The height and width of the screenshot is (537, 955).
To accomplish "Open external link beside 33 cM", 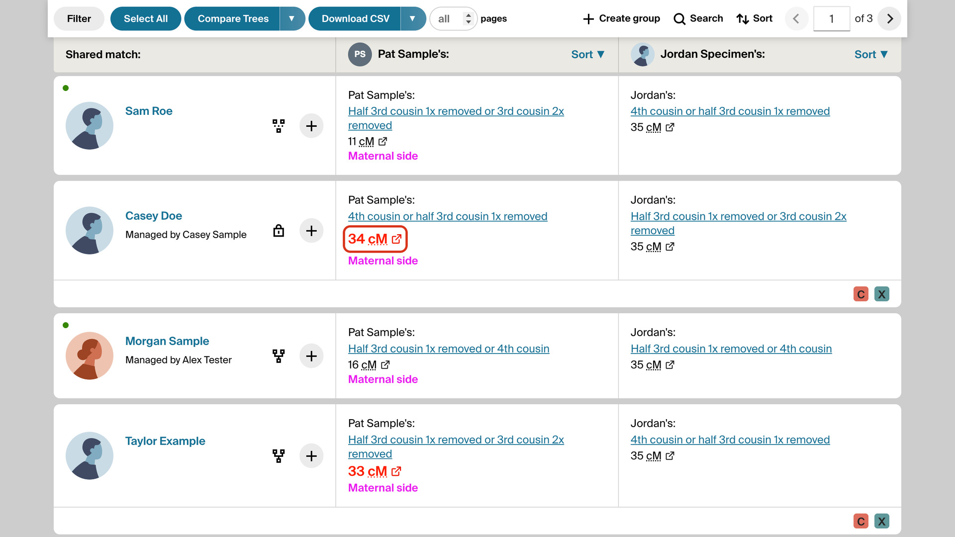I will (396, 471).
